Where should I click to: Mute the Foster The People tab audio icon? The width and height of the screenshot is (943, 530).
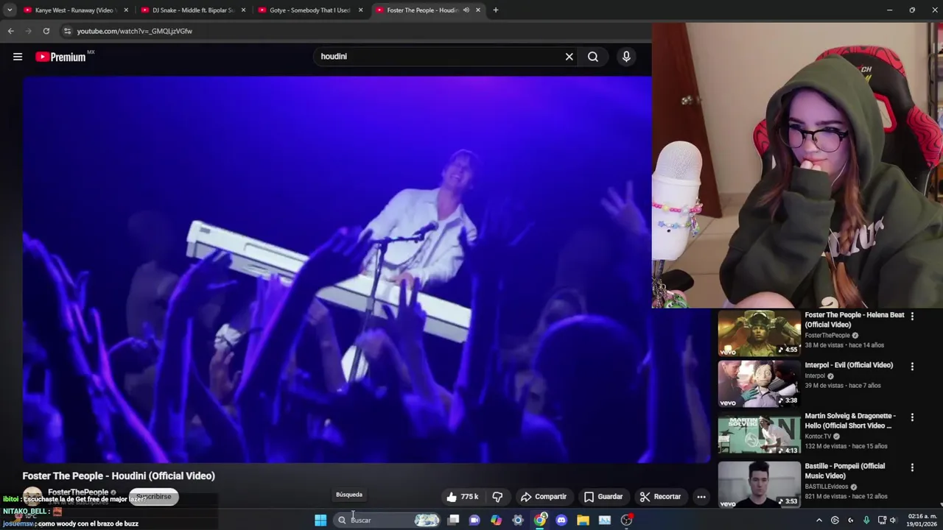[x=466, y=10]
